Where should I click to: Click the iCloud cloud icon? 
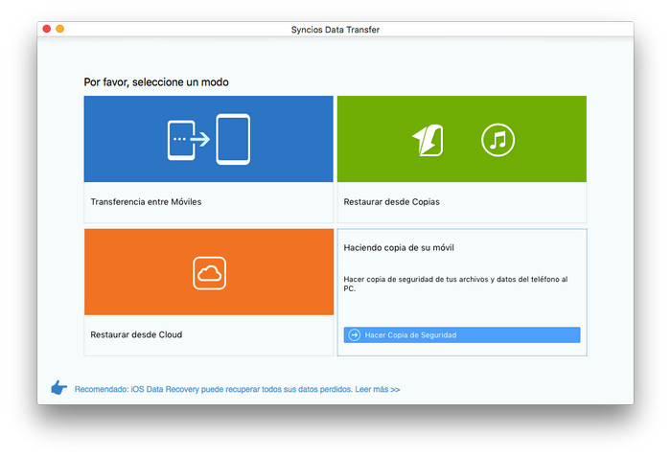209,273
